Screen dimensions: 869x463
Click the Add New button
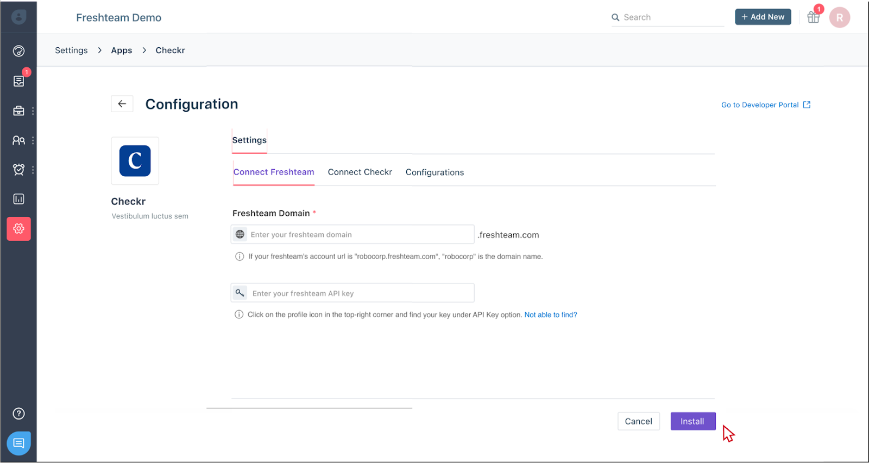(763, 17)
